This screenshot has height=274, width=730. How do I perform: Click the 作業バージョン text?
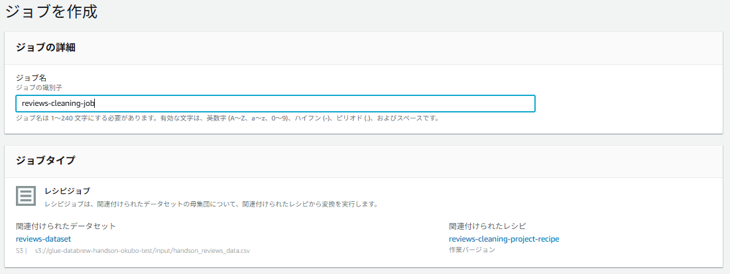(471, 250)
